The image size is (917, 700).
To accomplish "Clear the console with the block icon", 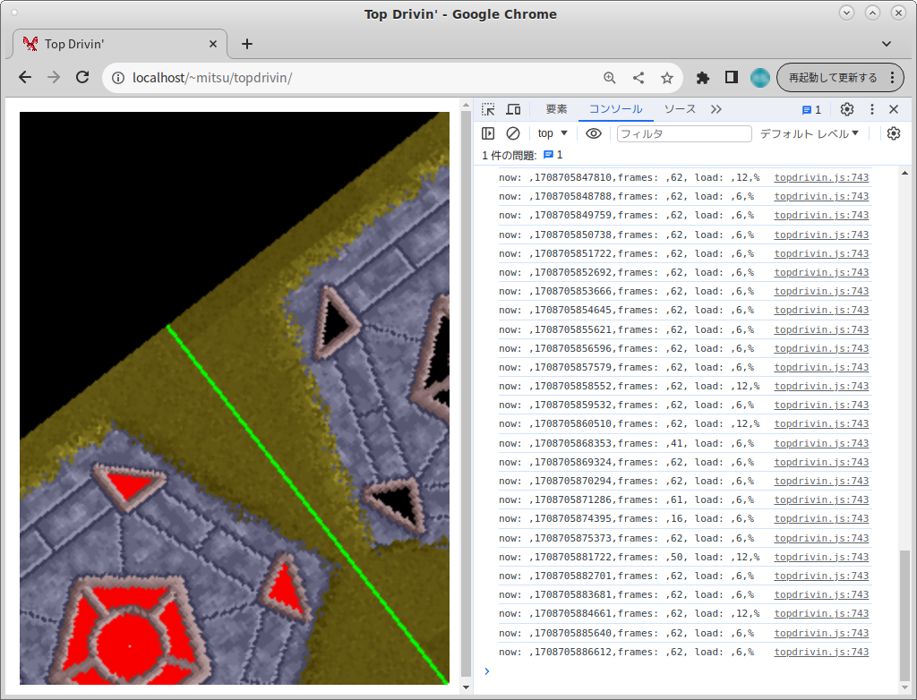I will click(x=513, y=133).
